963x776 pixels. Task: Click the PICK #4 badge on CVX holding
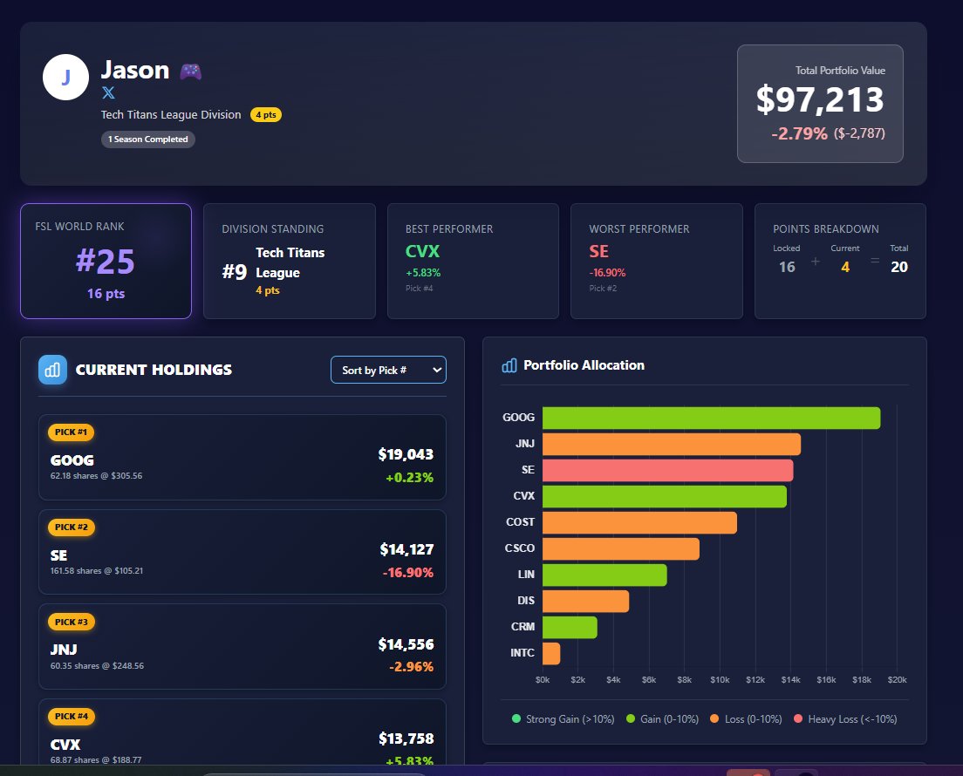71,716
